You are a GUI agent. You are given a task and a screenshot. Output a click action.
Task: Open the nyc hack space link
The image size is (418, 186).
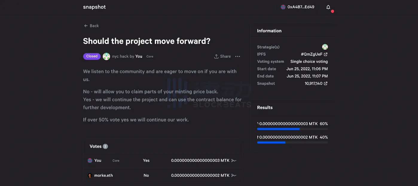point(120,57)
